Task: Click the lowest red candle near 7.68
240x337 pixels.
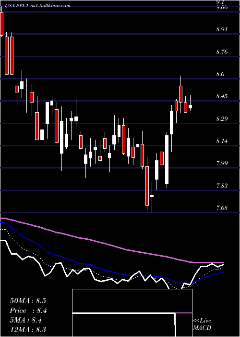Action: point(147,186)
